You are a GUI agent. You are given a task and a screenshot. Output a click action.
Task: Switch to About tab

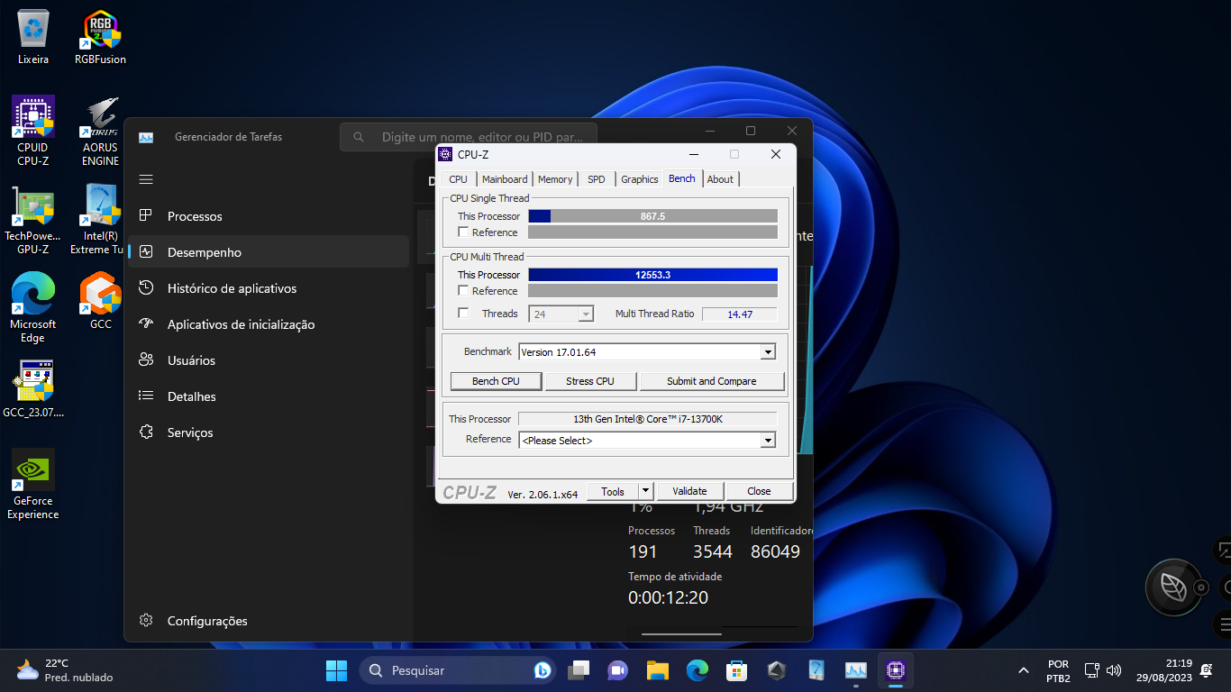coord(720,179)
